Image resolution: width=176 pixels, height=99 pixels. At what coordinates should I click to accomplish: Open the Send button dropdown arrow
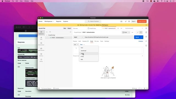pos(142,37)
